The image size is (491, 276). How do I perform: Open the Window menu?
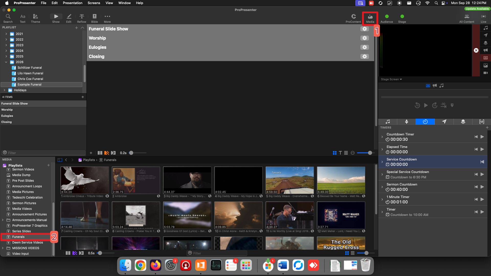(x=125, y=3)
